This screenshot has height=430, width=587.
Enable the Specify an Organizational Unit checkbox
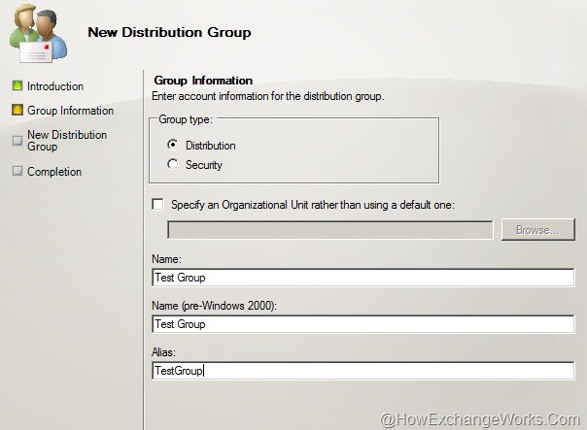157,204
